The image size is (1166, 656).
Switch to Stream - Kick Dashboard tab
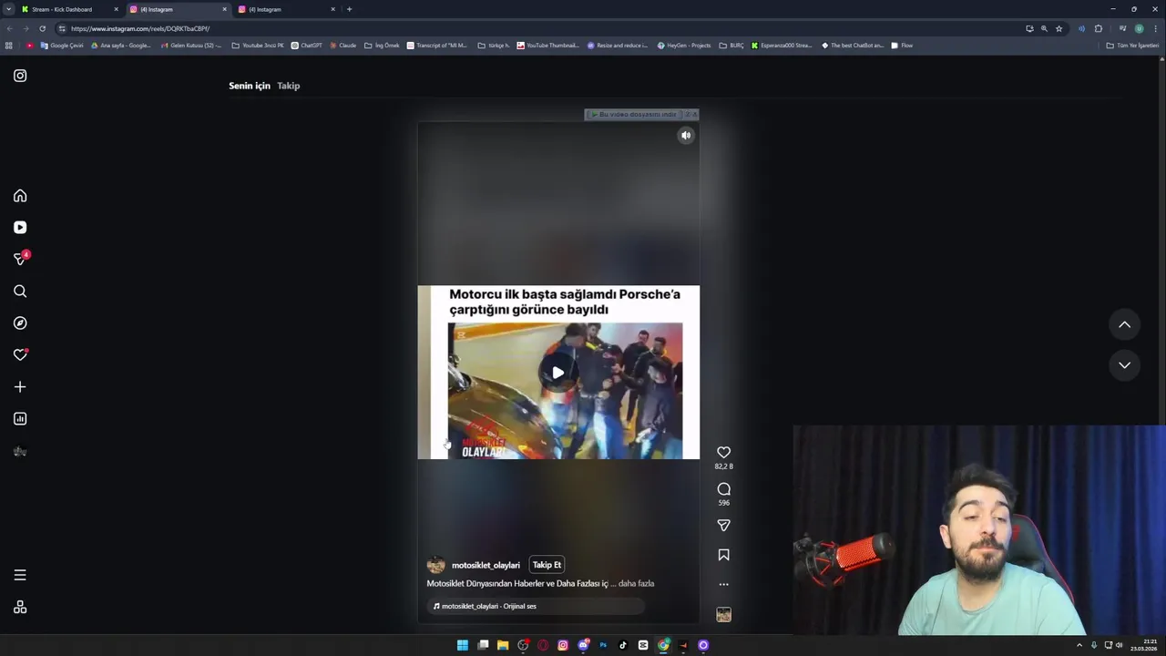point(71,9)
